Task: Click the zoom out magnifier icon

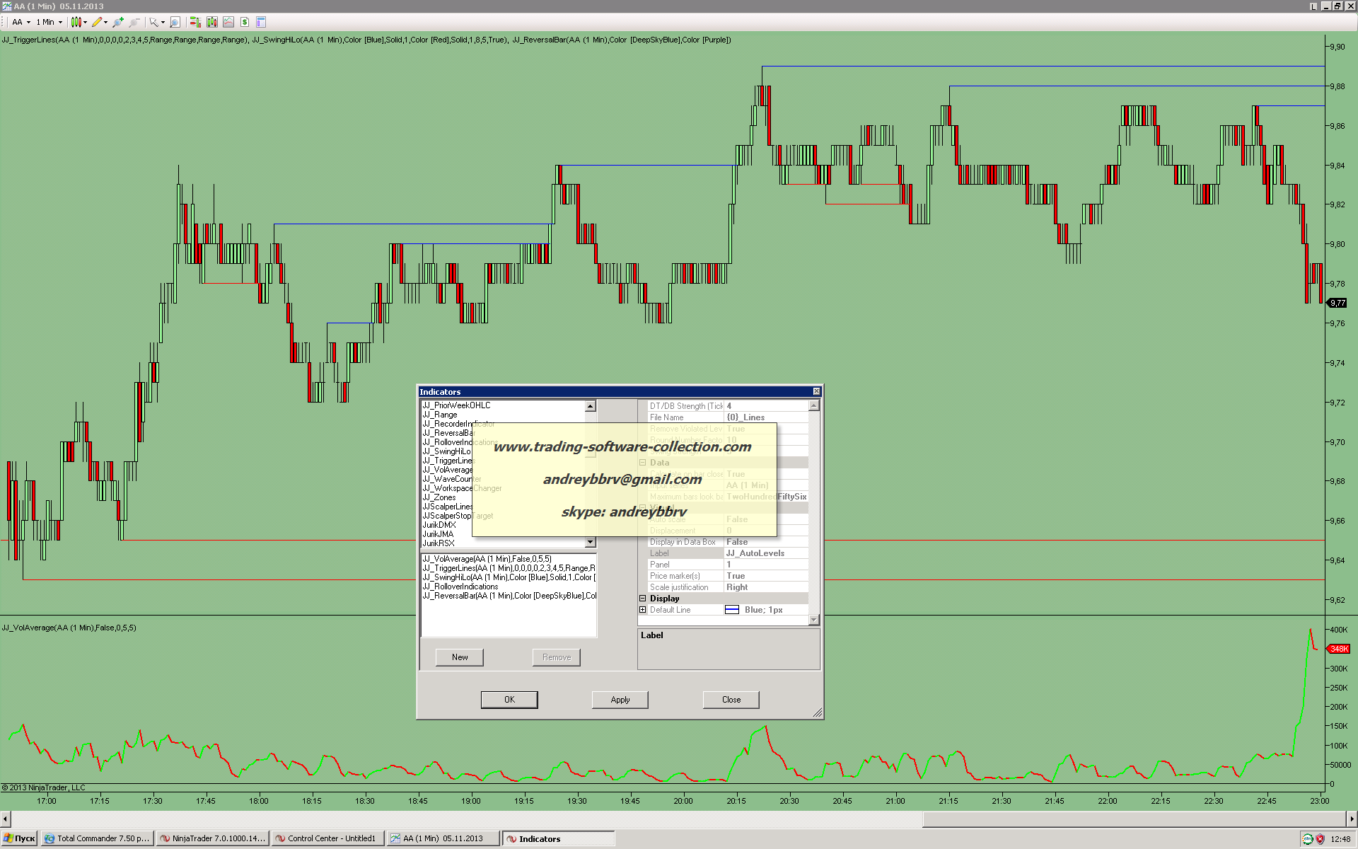Action: (134, 22)
